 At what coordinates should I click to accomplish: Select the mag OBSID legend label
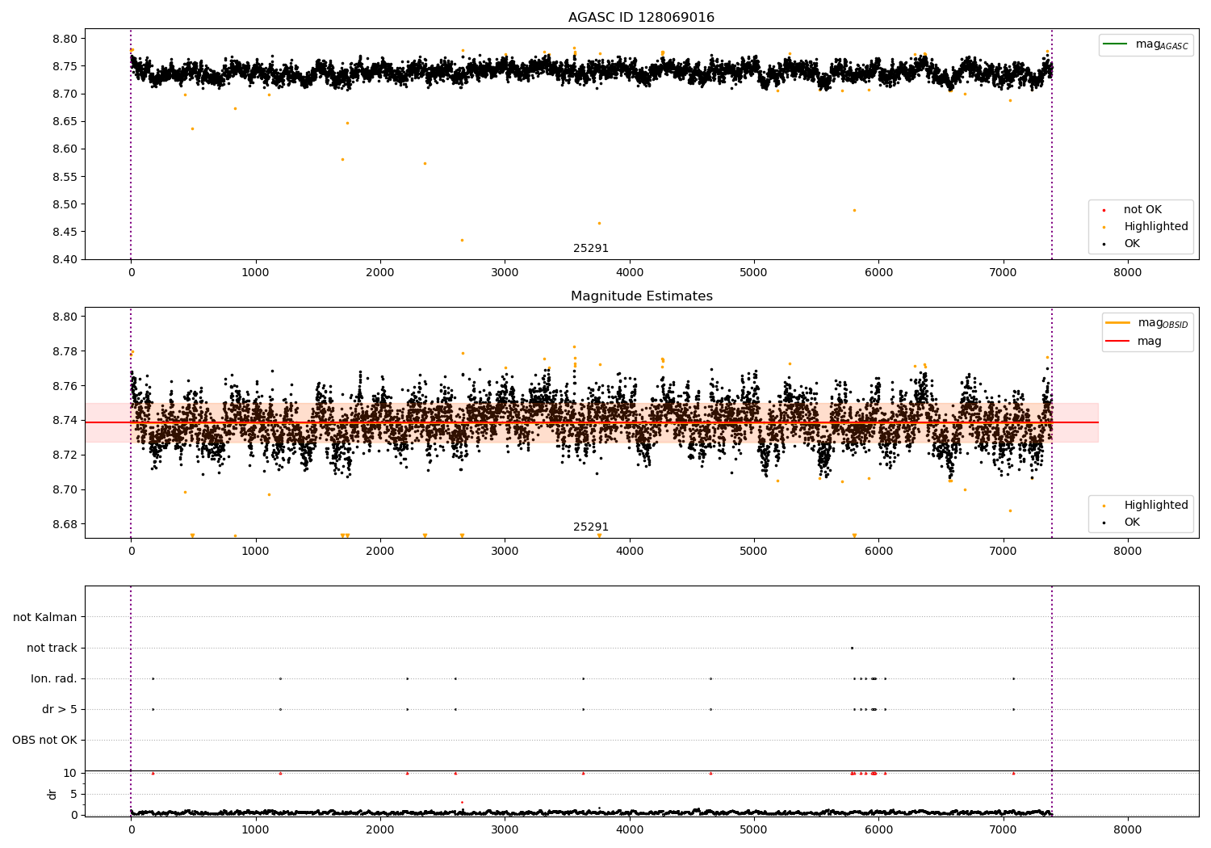pyautogui.click(x=1163, y=323)
